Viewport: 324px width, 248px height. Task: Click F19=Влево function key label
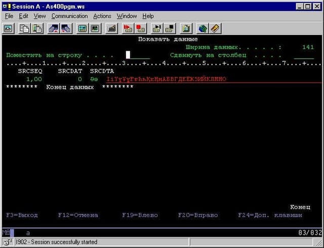tap(140, 215)
